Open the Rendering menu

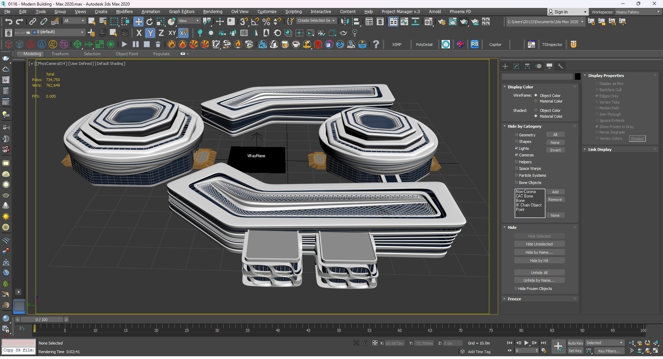pyautogui.click(x=212, y=12)
